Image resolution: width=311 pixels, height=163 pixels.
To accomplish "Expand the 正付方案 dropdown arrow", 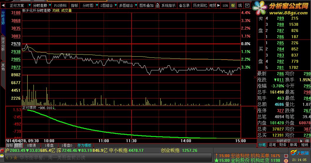I will point(29,5).
